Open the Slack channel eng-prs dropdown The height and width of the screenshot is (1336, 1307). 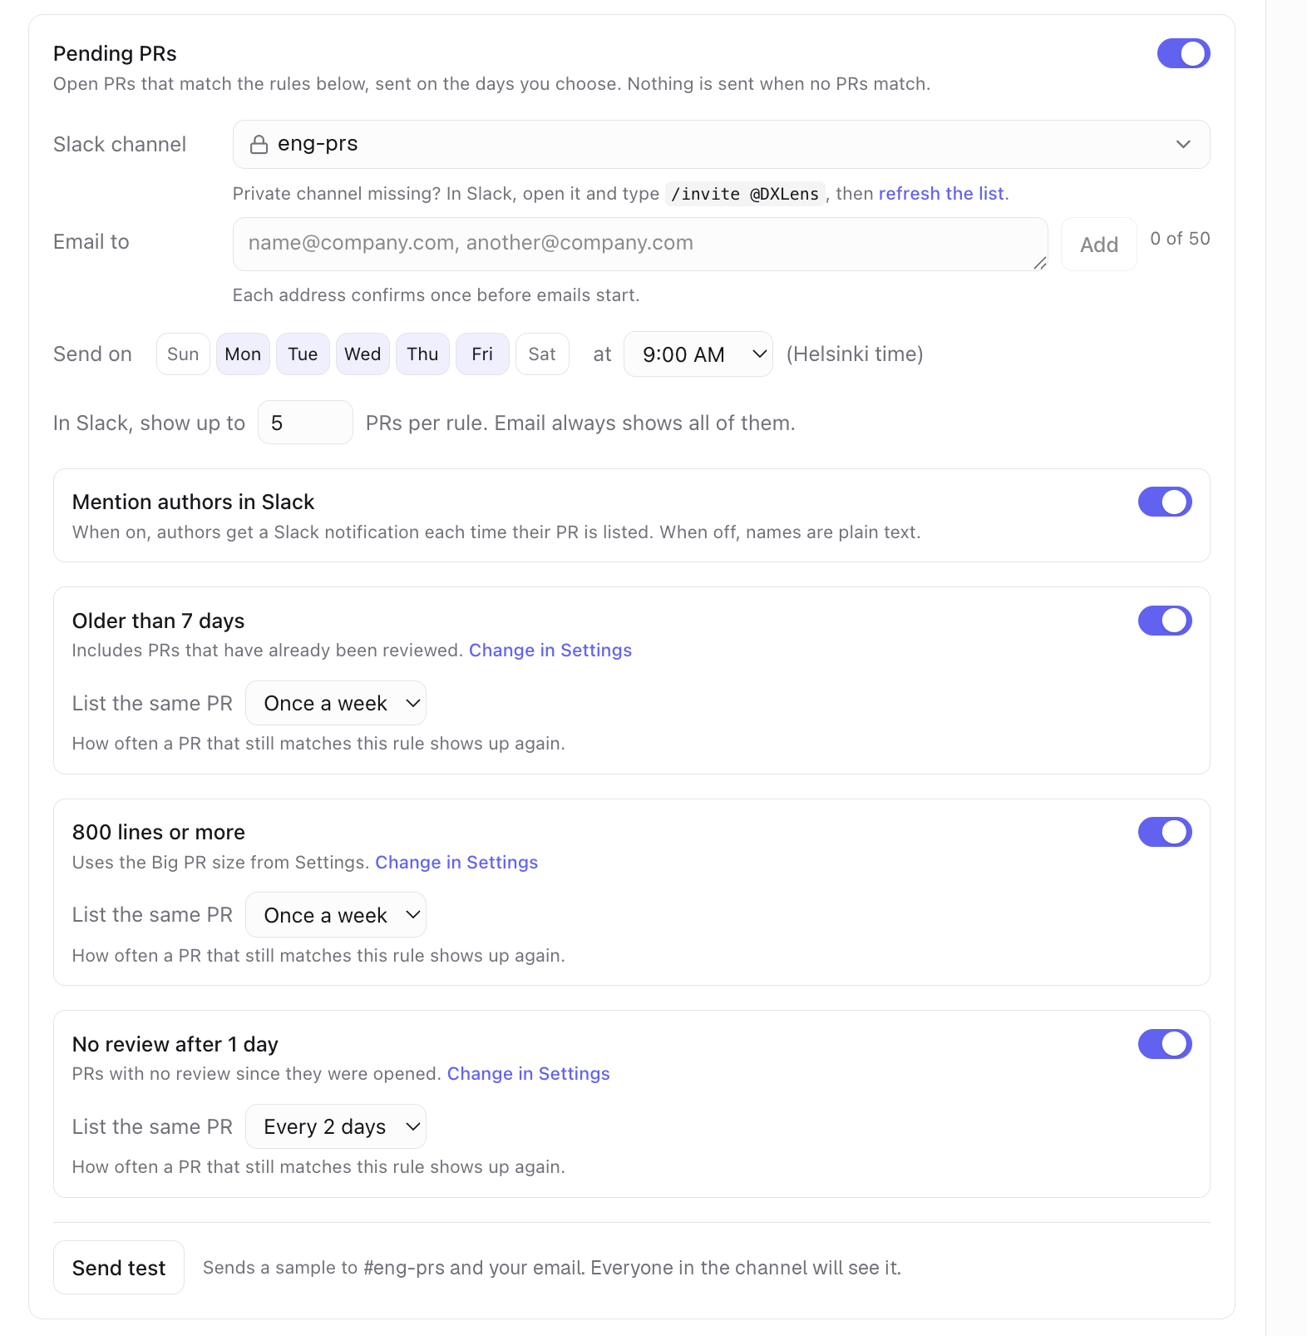click(x=721, y=145)
